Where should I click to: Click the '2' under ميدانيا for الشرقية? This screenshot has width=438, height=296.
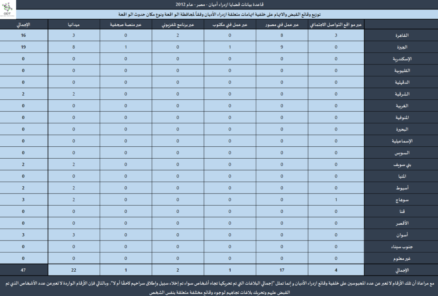point(74,94)
